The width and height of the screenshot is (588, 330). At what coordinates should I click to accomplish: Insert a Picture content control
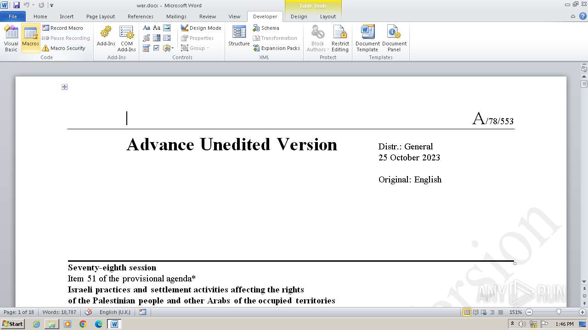(167, 28)
